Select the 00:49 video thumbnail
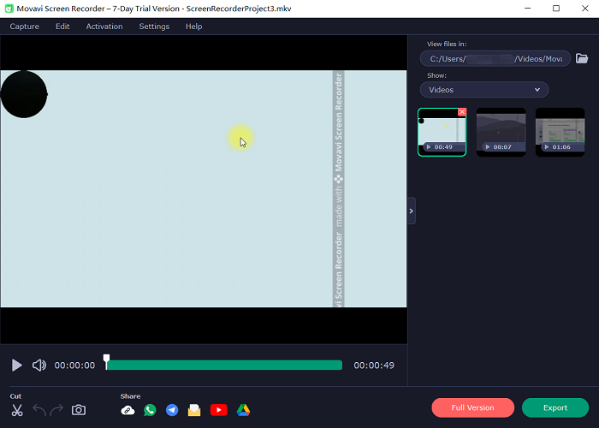The width and height of the screenshot is (599, 428). tap(442, 132)
